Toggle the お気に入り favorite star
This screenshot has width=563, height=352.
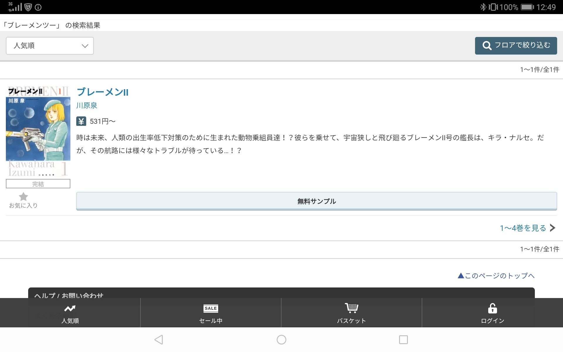pyautogui.click(x=23, y=197)
